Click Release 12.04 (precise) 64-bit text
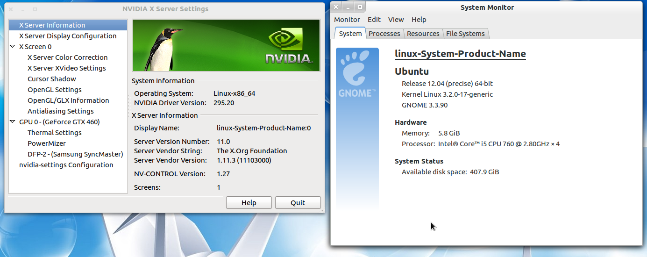The image size is (647, 257). 448,84
